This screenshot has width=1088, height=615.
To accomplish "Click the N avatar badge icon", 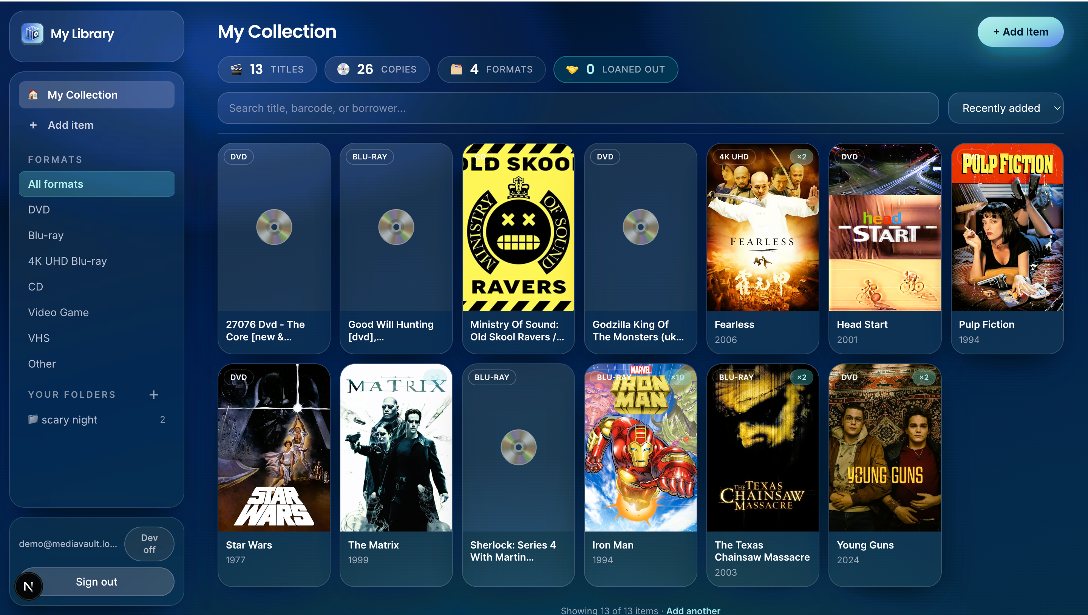I will click(x=28, y=586).
